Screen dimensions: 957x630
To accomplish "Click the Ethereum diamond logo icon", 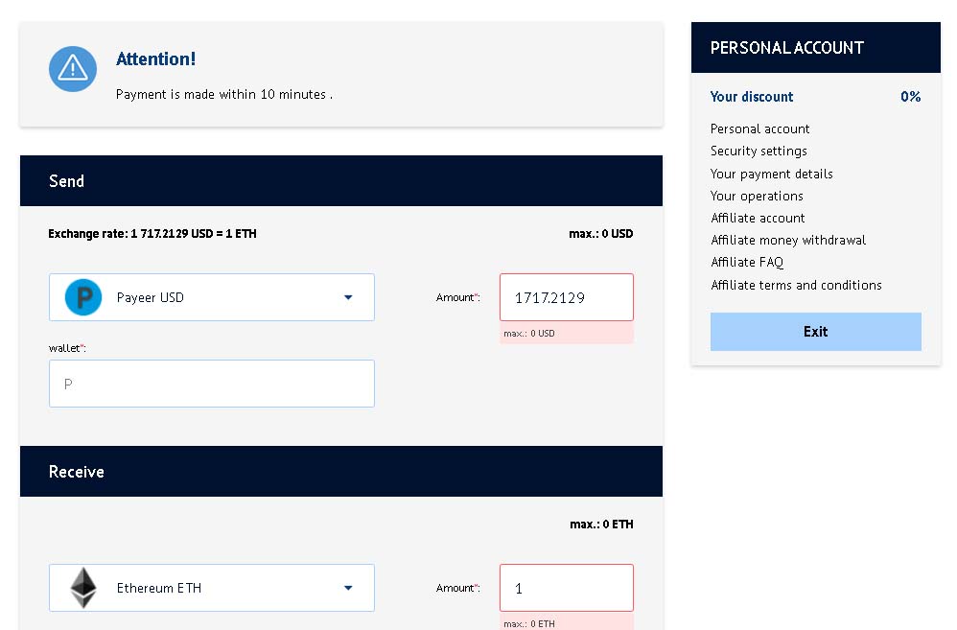I will 83,588.
